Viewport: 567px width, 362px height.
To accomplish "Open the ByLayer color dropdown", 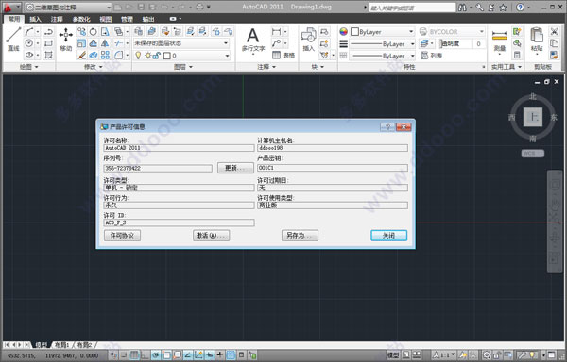I will (382, 32).
